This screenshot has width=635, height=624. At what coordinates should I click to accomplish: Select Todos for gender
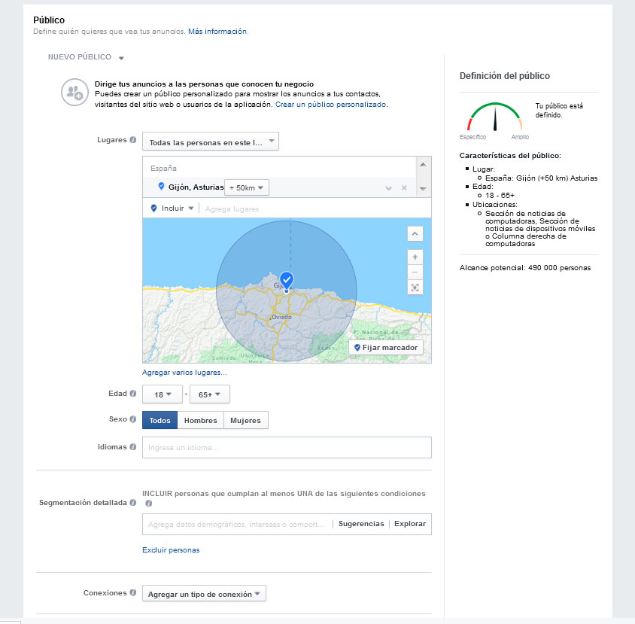[x=160, y=421]
